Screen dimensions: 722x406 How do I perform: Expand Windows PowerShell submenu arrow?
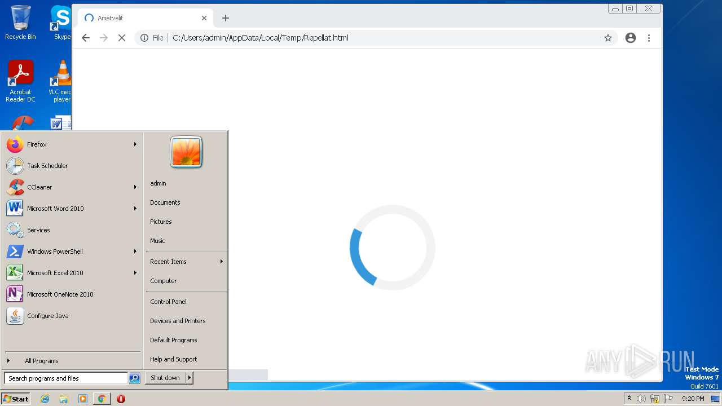click(135, 251)
